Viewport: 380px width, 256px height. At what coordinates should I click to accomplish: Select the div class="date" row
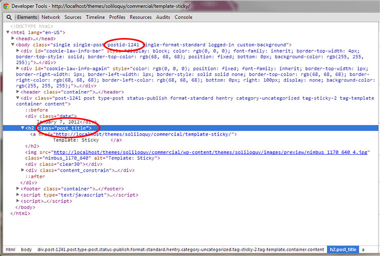click(x=51, y=116)
